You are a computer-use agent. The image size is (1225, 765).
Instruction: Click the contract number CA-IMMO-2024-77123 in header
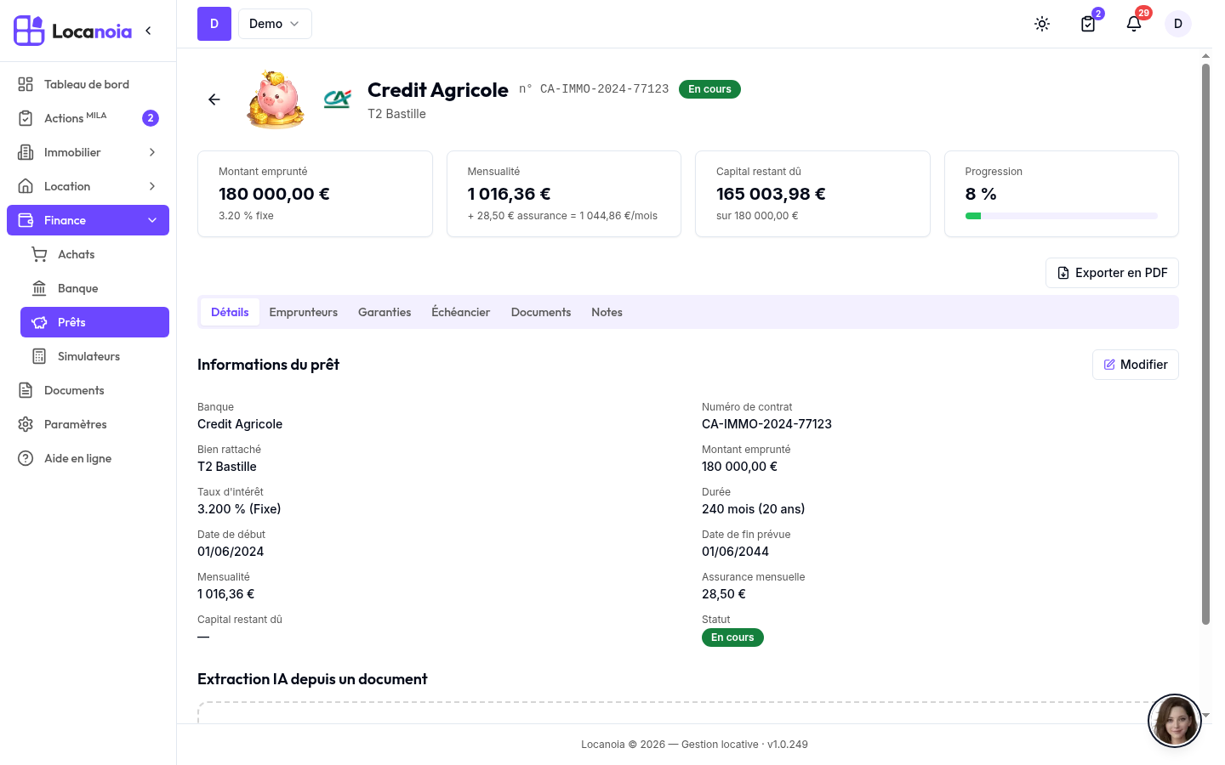[604, 89]
